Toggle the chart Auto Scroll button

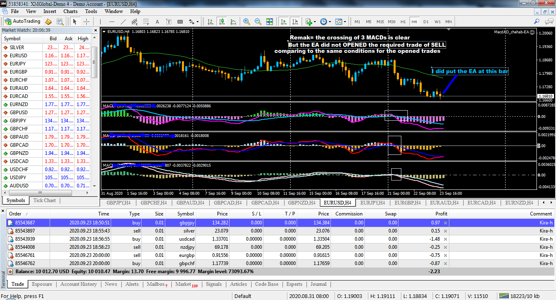coord(284,22)
